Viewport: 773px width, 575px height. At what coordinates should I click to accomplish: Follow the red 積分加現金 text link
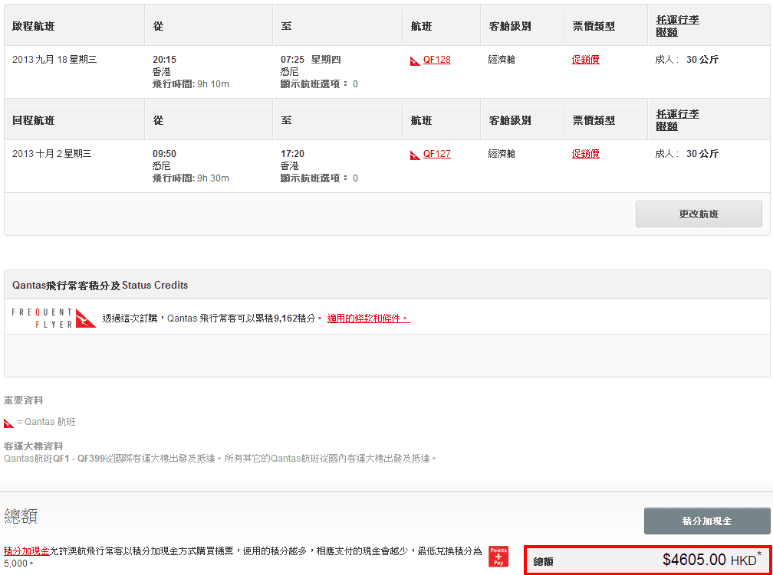(27, 550)
